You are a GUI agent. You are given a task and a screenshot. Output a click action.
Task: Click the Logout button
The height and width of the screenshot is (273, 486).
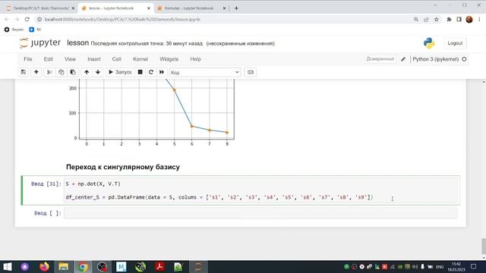455,43
